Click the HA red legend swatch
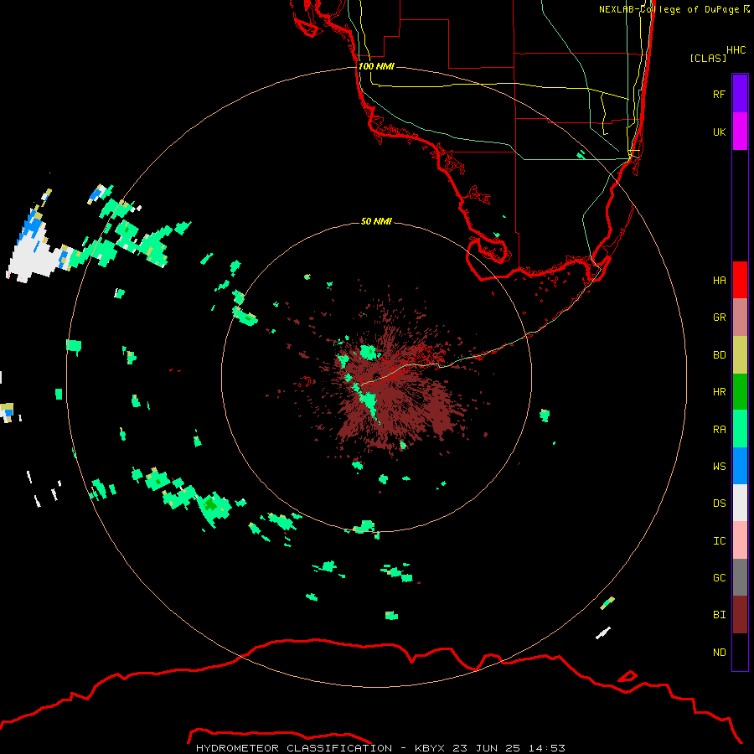This screenshot has height=754, width=754. 740,280
